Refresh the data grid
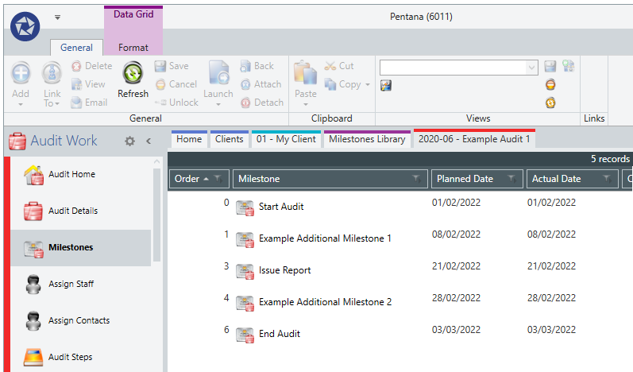633x372 pixels. pyautogui.click(x=133, y=80)
